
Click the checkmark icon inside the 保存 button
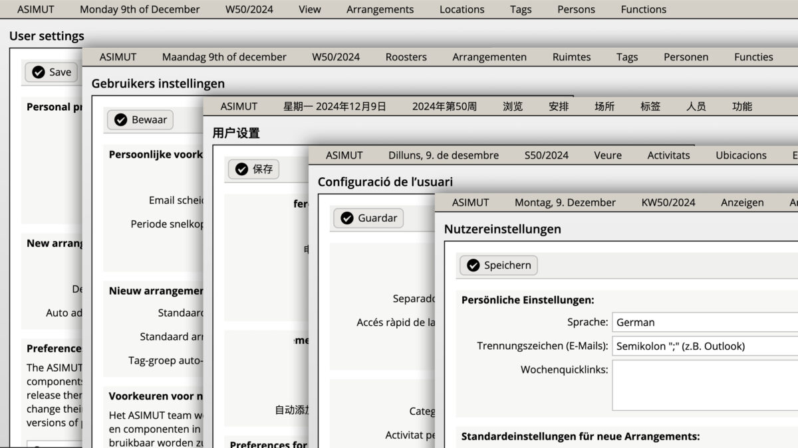[243, 169]
